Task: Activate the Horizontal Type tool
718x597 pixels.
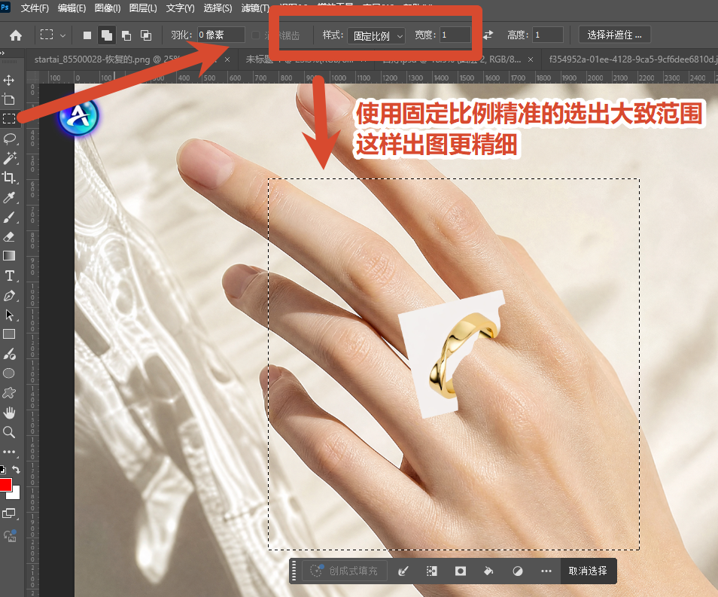Action: [9, 276]
